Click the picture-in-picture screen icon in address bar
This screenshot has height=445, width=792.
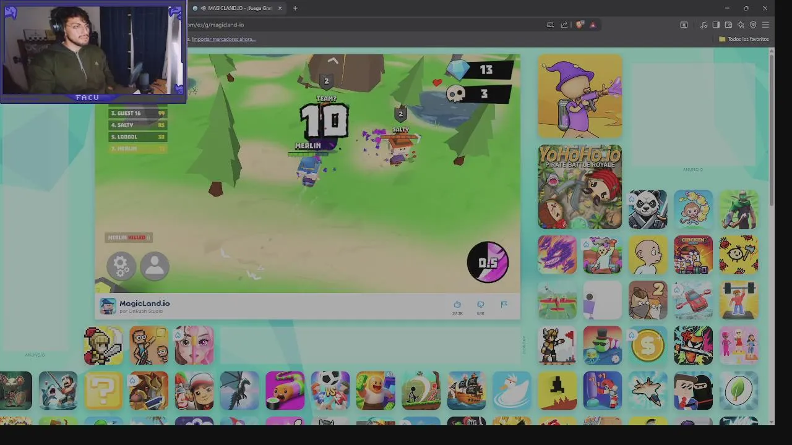(550, 25)
